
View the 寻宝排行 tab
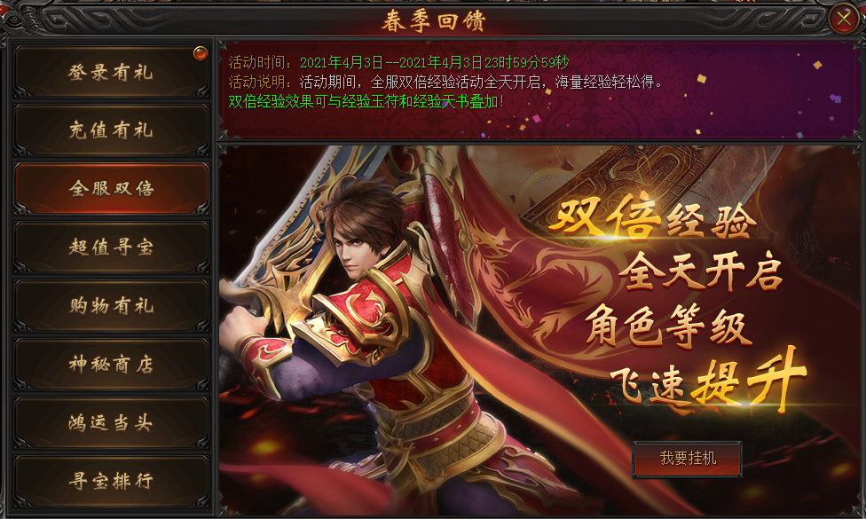pos(111,482)
